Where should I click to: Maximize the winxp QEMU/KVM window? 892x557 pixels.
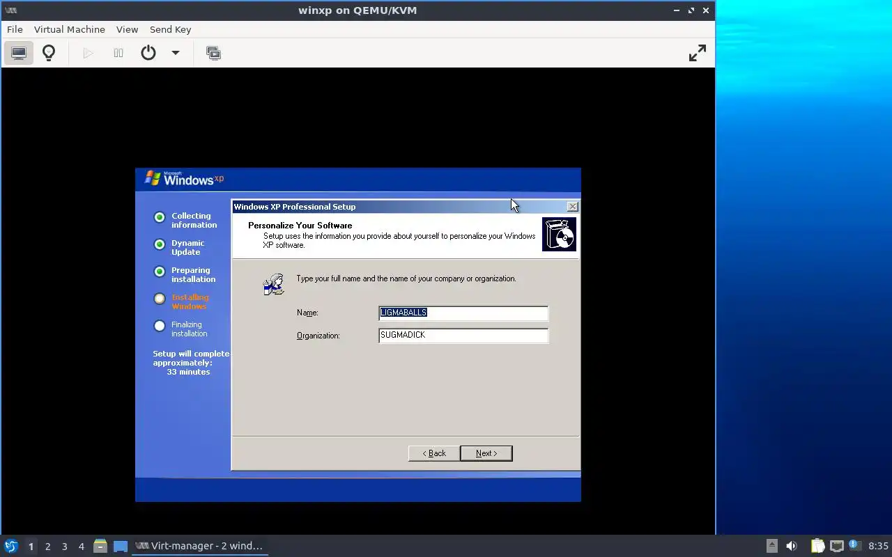click(x=691, y=10)
